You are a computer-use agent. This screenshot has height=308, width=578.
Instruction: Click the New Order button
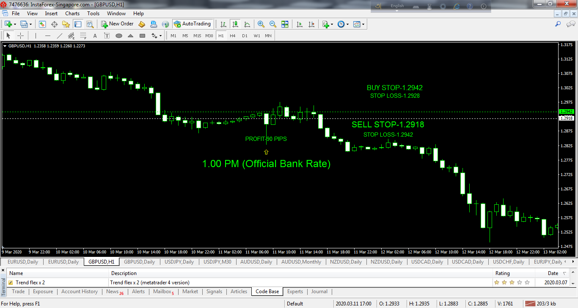[x=117, y=24]
